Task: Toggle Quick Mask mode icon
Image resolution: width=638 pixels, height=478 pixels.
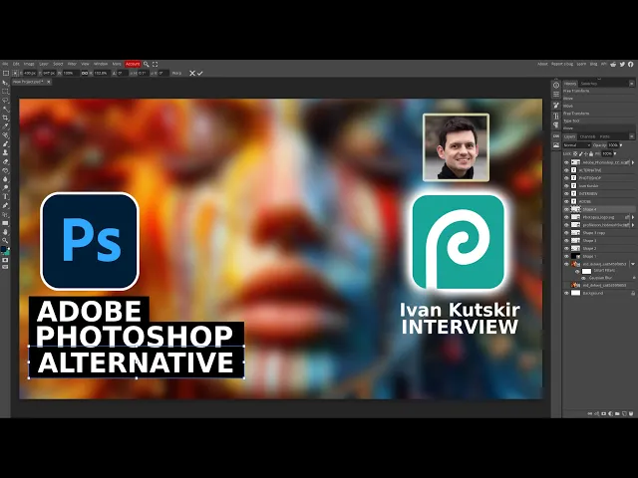Action: [5, 260]
